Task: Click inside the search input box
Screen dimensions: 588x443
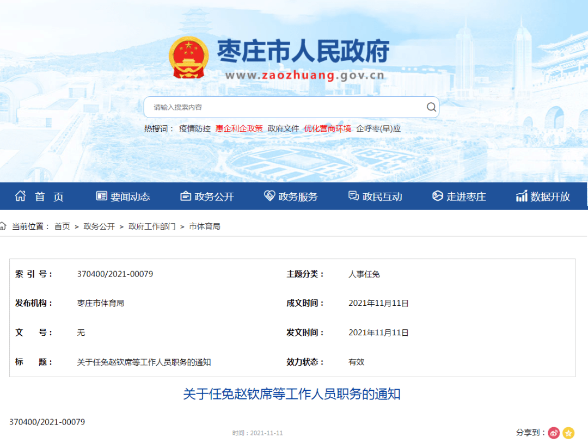Action: [x=272, y=107]
